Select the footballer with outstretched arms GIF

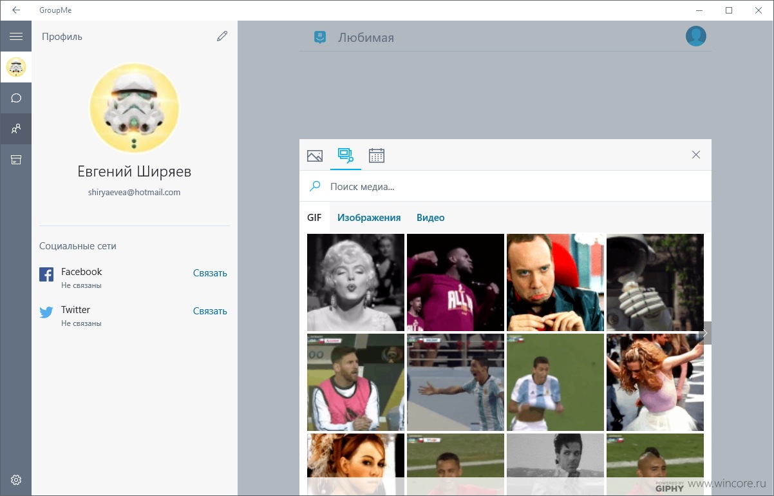[x=455, y=382]
